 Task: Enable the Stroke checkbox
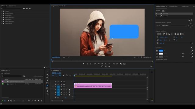(157, 54)
